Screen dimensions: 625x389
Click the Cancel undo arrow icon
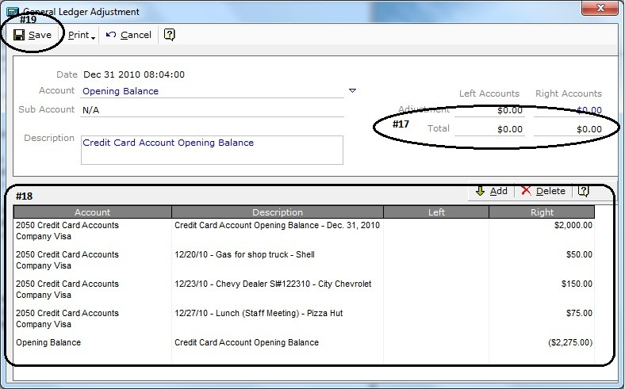click(x=111, y=35)
